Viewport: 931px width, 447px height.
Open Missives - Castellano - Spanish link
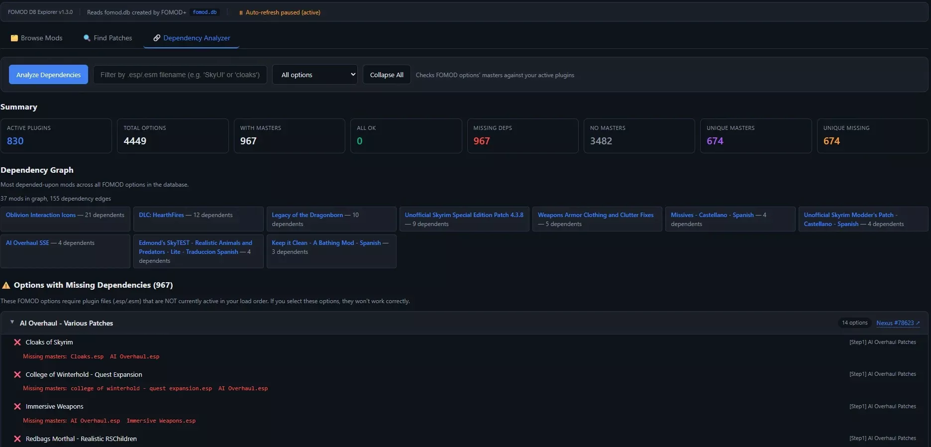pyautogui.click(x=712, y=215)
